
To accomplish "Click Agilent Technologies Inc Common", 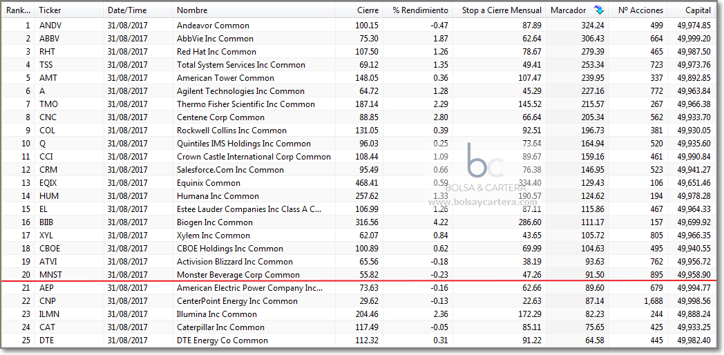I will (240, 91).
